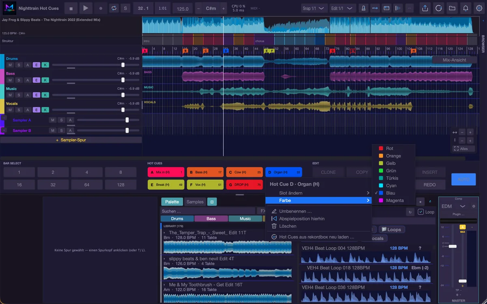Collapse the Sampler B track arrow
The height and width of the screenshot is (304, 487).
point(3,131)
